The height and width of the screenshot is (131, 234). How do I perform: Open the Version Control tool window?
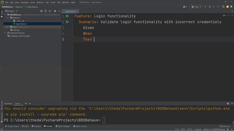click(x=12, y=126)
